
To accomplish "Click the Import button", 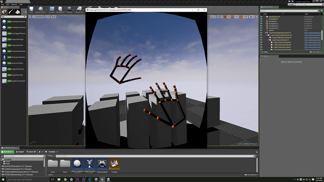I will (20, 152).
